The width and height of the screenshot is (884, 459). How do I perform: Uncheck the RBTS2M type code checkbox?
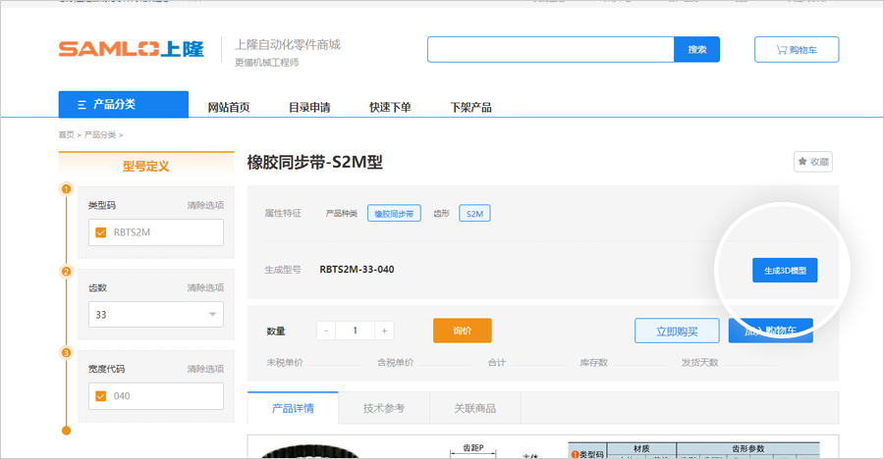coord(100,233)
